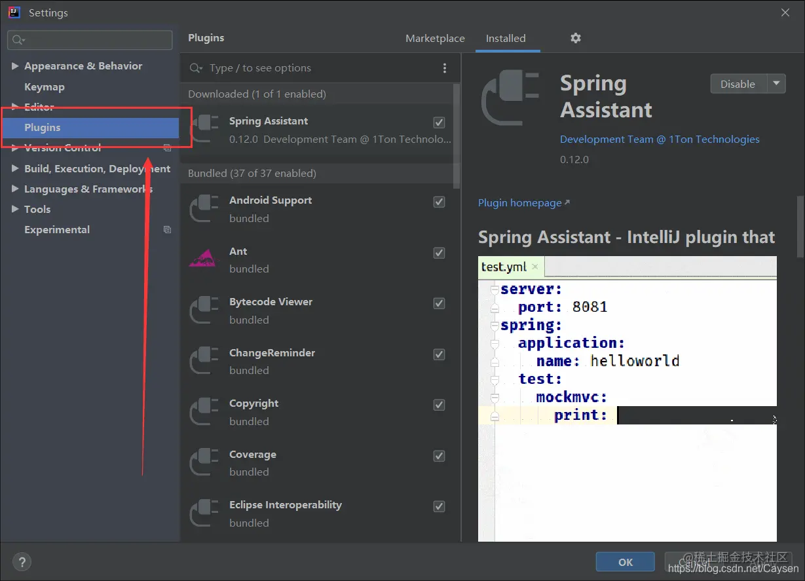The height and width of the screenshot is (581, 805).
Task: Click the settings search magnifier icon
Action: tap(18, 40)
